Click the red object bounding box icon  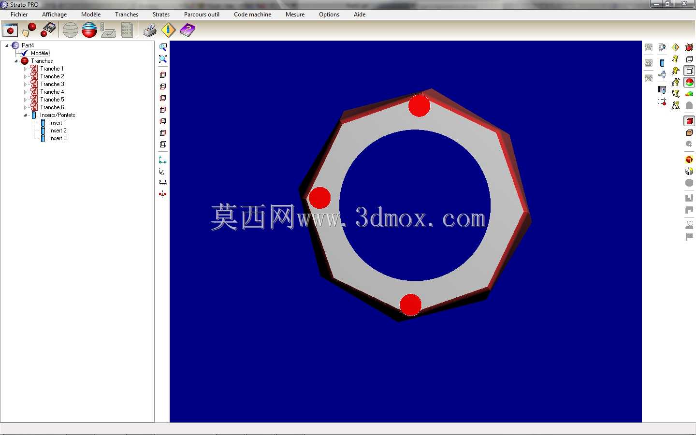click(x=689, y=47)
